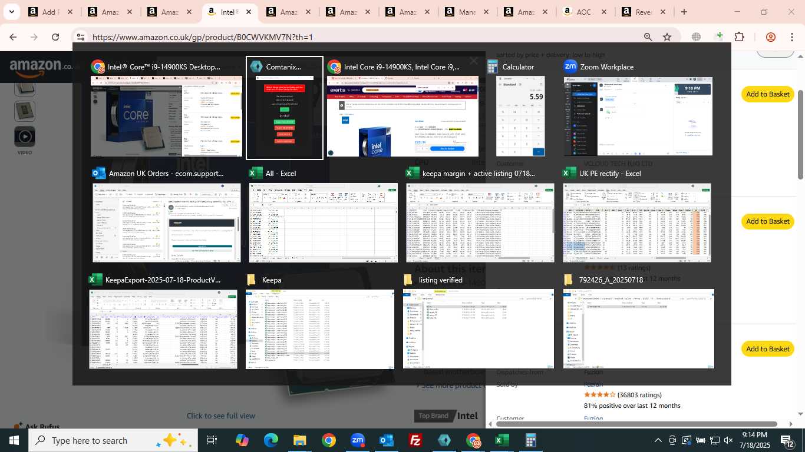Open the Chrome tab search dropdown
Viewport: 805px width, 452px height.
(x=11, y=12)
